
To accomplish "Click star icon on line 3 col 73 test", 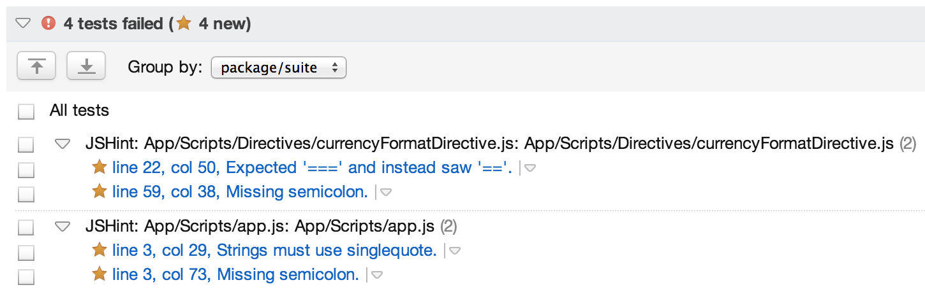I will click(100, 274).
